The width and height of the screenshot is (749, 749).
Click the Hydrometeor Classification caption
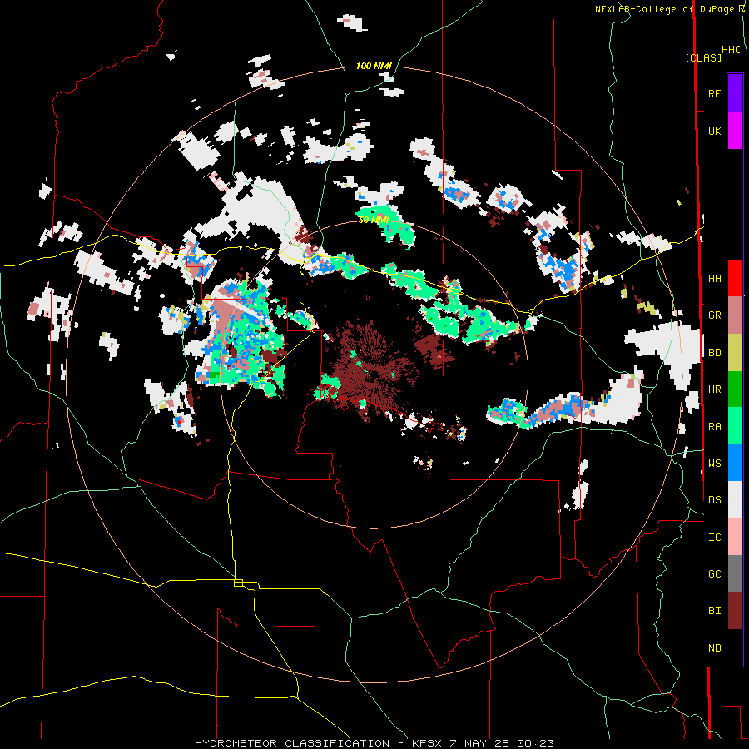pos(374,743)
